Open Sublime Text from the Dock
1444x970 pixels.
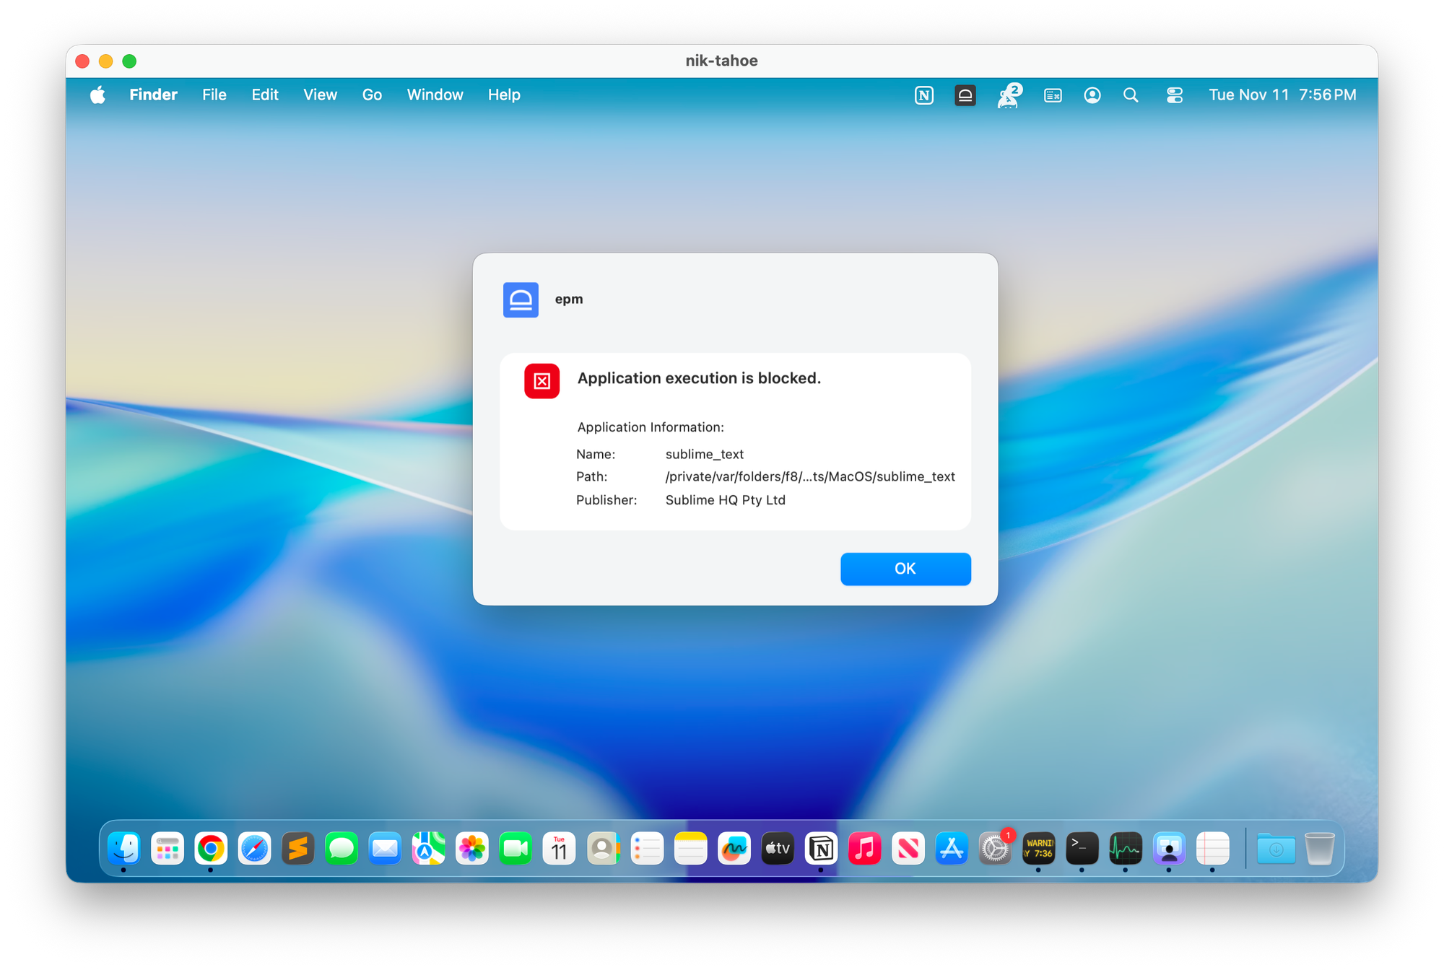pos(297,849)
